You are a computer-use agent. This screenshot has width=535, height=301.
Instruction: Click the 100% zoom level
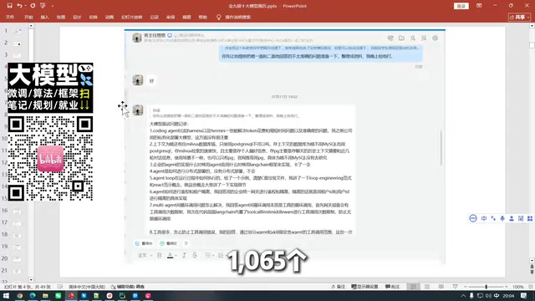coord(518,287)
